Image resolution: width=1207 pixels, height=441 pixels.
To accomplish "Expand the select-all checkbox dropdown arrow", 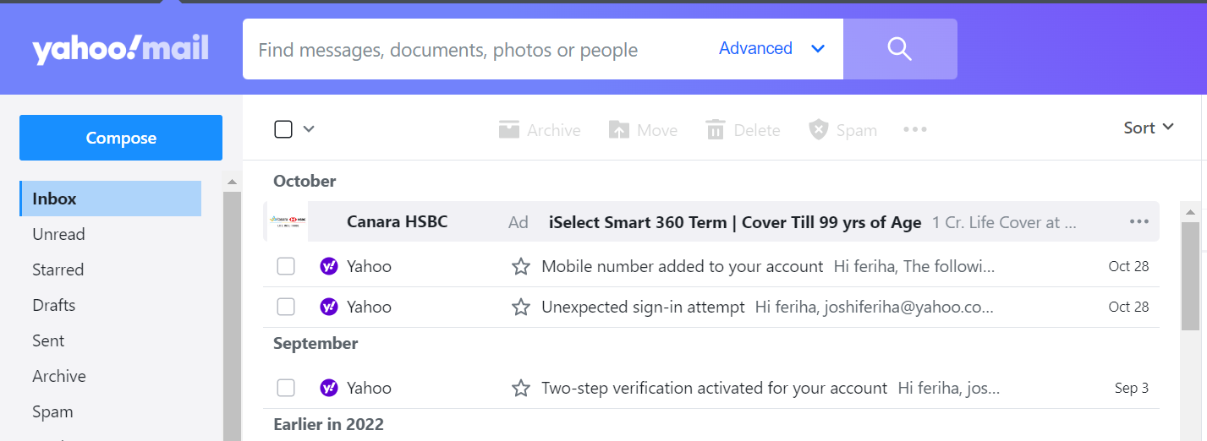I will (309, 129).
